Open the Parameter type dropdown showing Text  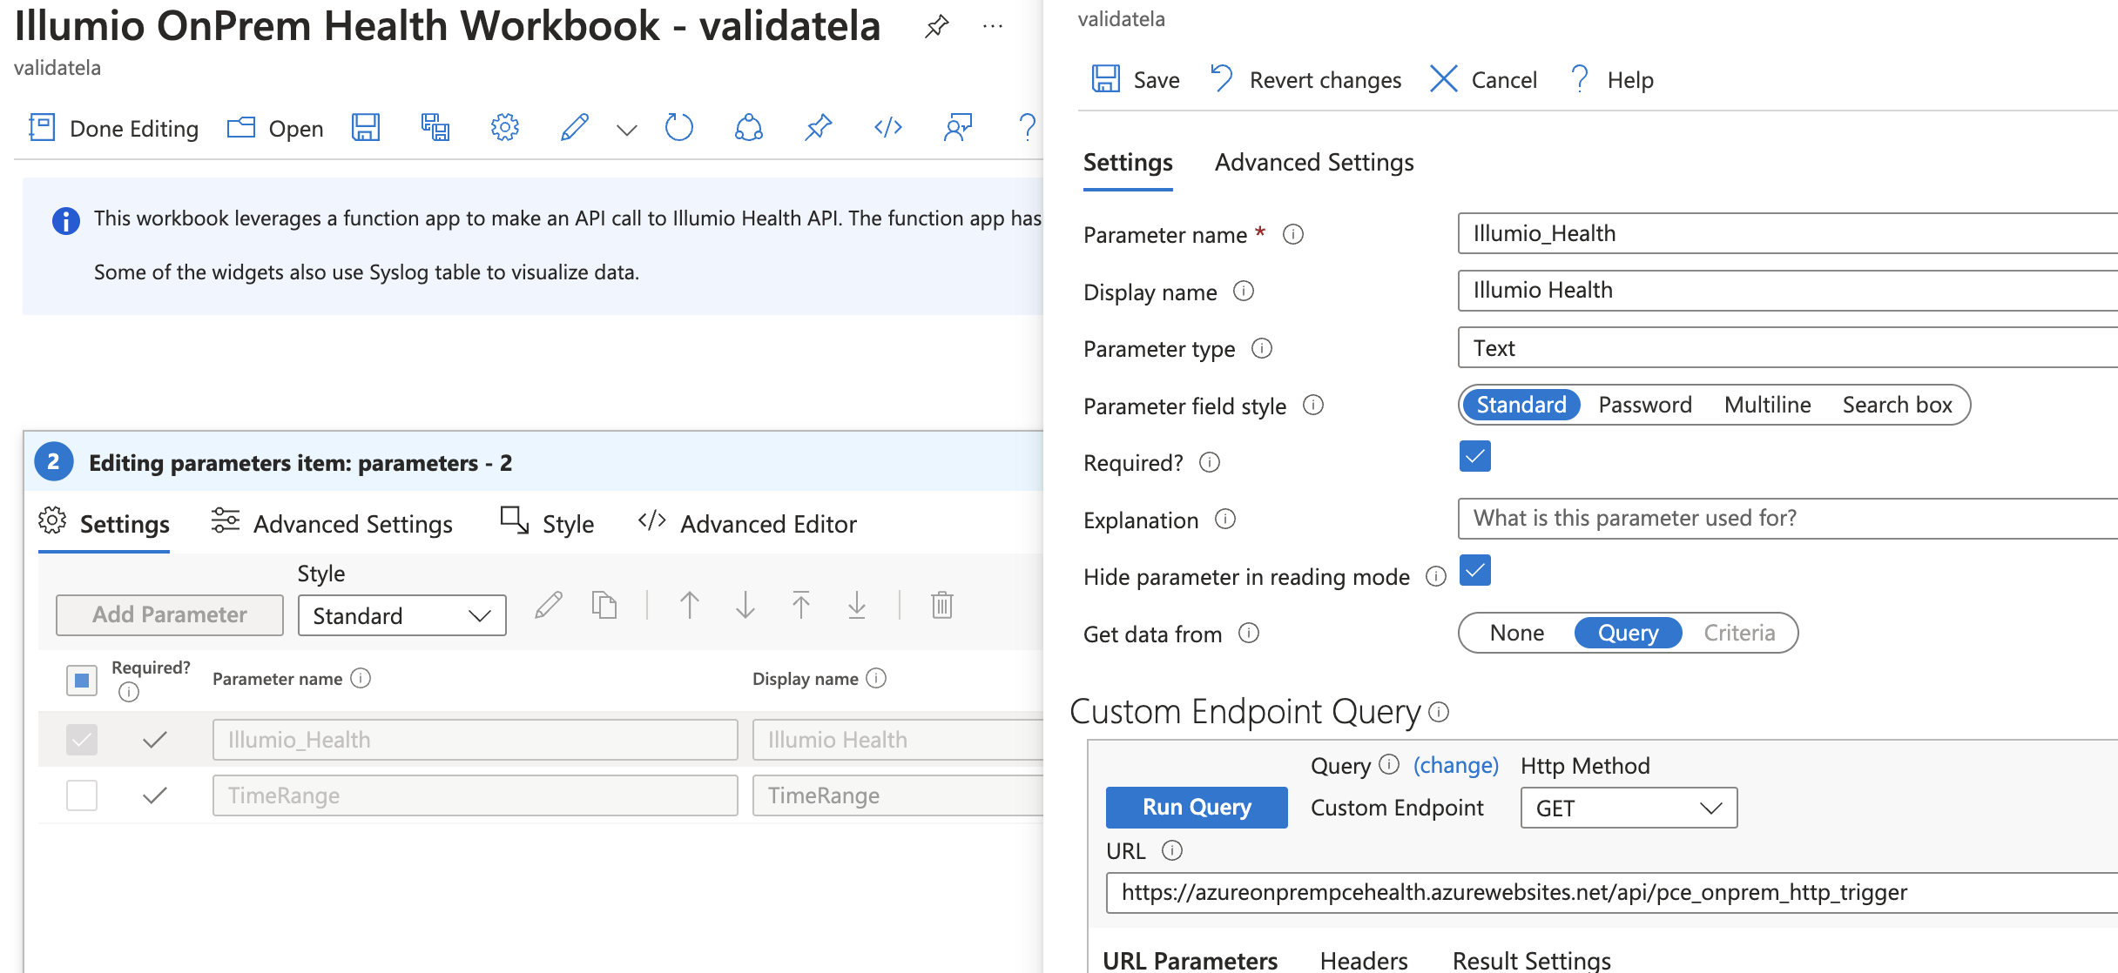(x=1788, y=347)
